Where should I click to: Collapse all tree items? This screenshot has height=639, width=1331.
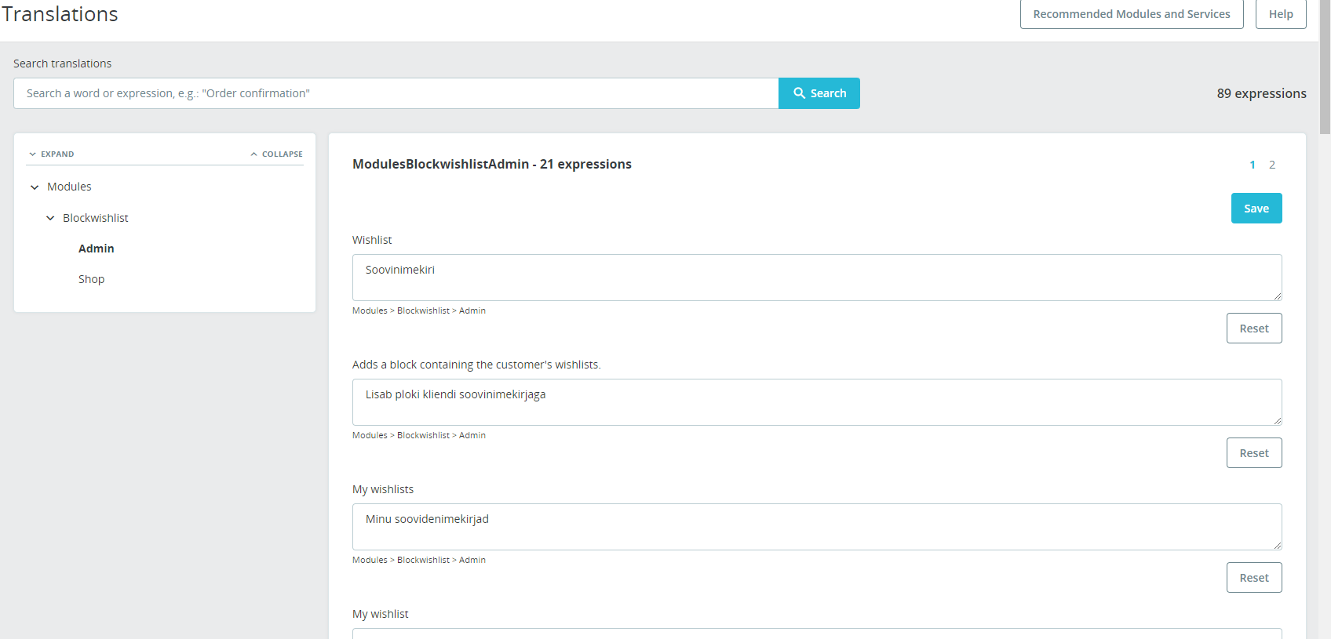277,154
